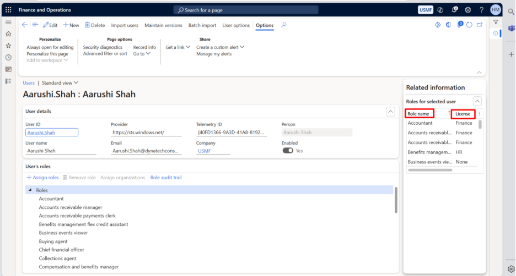Open Settings gear in top bar
The width and height of the screenshot is (516, 276).
tap(468, 10)
